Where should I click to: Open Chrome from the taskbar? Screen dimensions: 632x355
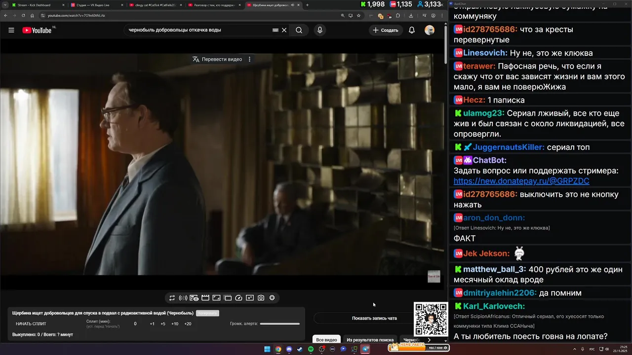point(278,349)
